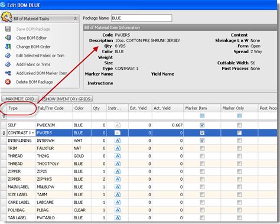280x224 pixels.
Task: Toggle Marker Item filter checkbox in filter row
Action: click(202, 116)
